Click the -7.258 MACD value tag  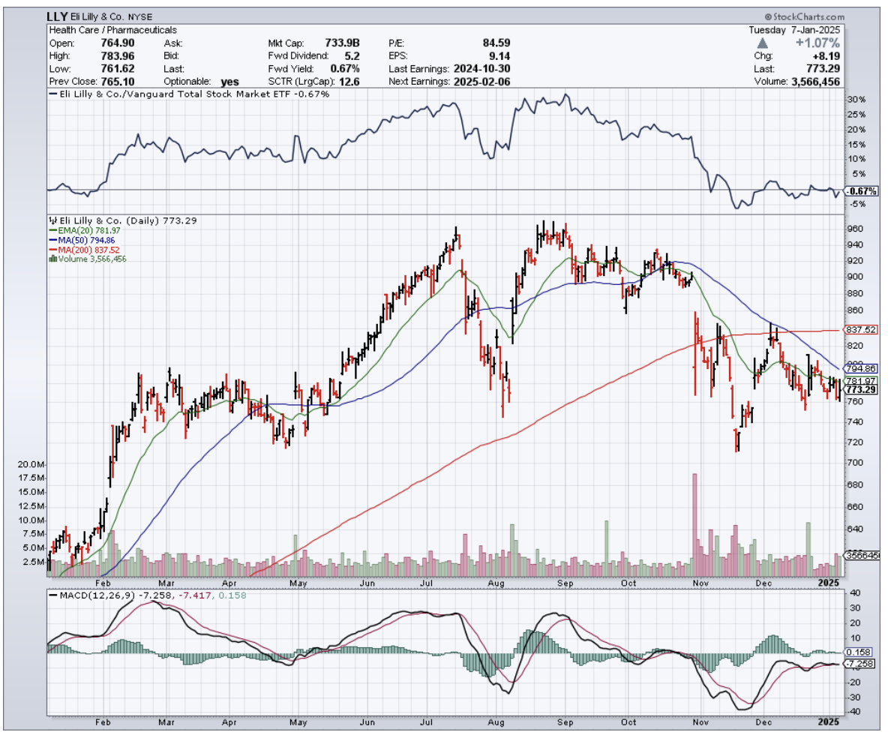(860, 664)
